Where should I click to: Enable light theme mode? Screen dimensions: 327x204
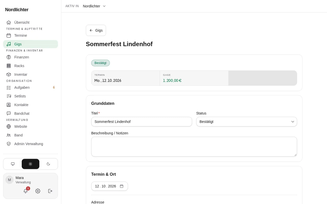point(30,164)
